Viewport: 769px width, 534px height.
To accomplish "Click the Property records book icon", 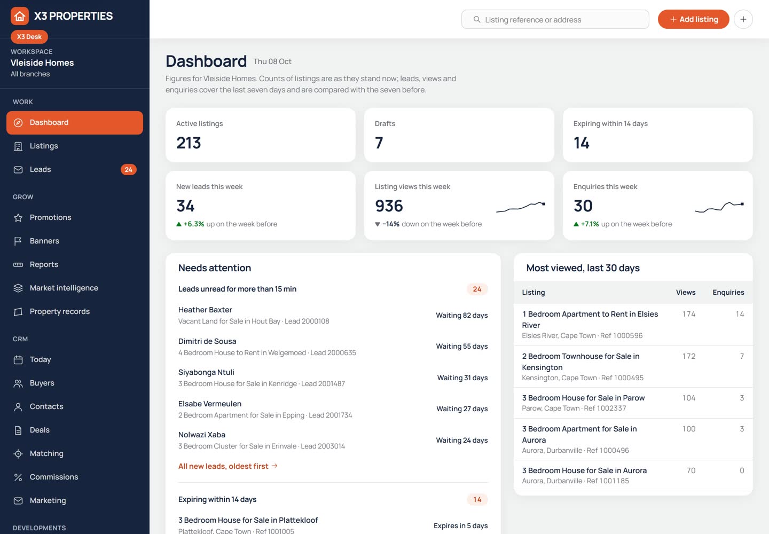I will point(18,312).
